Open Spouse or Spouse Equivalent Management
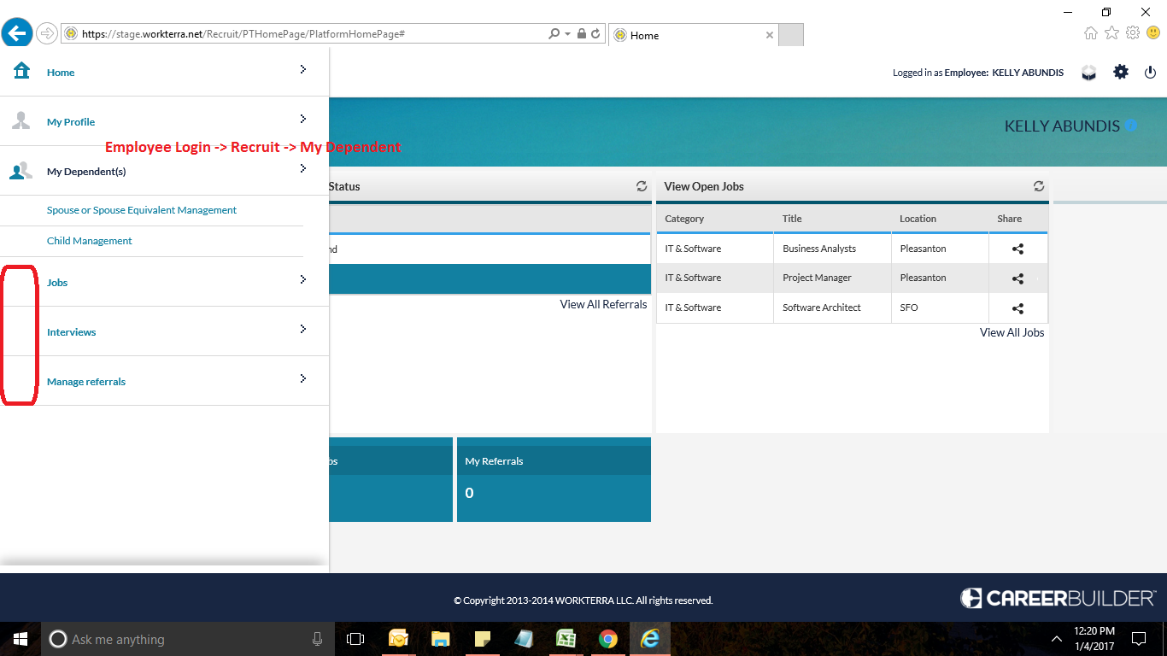1167x656 pixels. (142, 210)
